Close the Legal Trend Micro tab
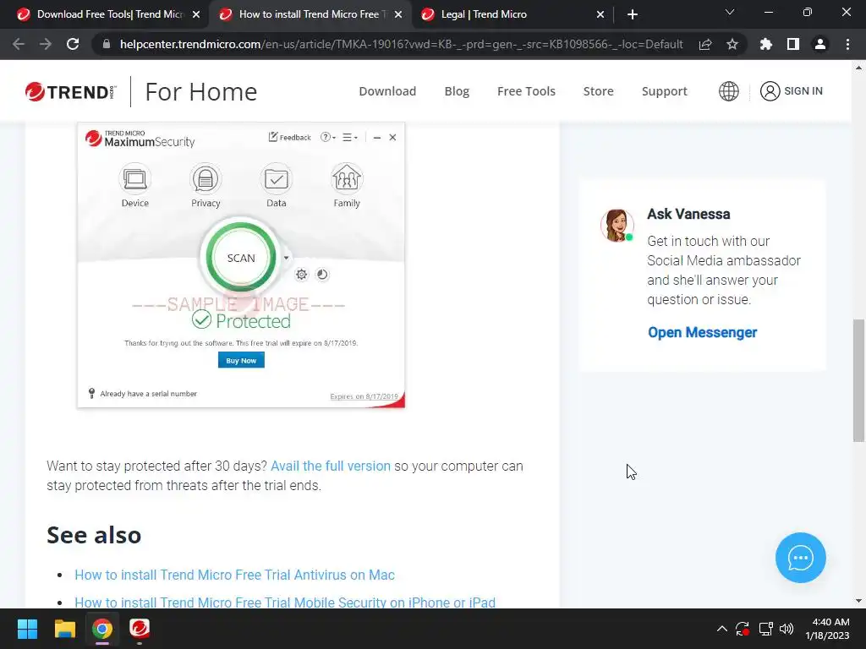This screenshot has height=649, width=866. point(600,14)
